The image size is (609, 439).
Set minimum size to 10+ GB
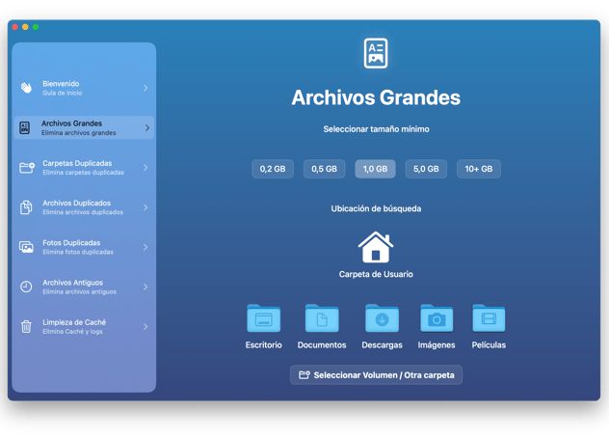click(479, 169)
